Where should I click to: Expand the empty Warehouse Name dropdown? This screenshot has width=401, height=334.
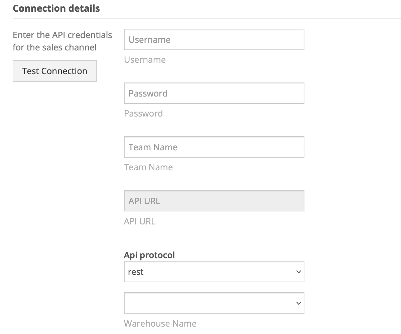click(214, 303)
